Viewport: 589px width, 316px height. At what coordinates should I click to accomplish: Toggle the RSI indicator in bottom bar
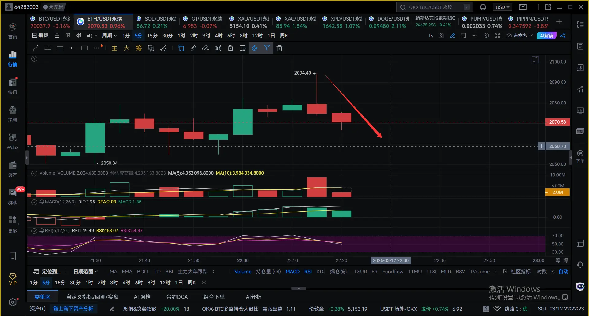(308, 272)
